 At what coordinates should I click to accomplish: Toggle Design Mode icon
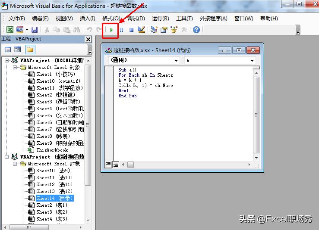coord(142,30)
